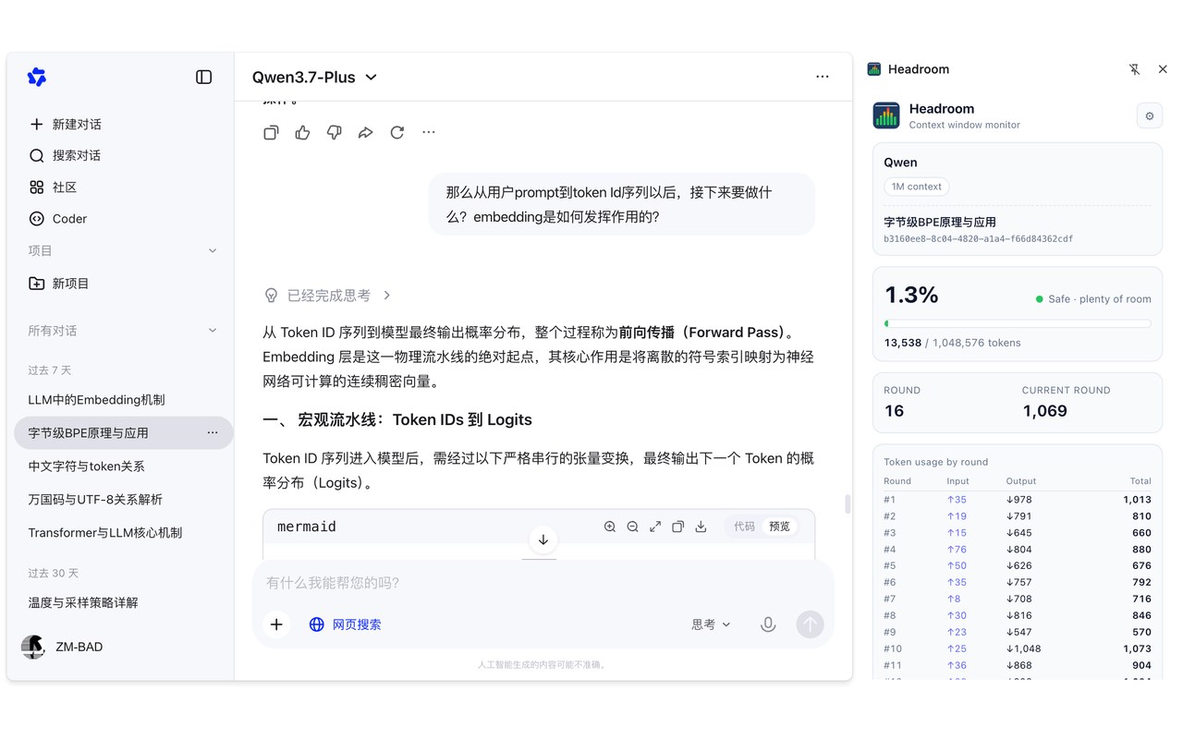Image resolution: width=1183 pixels, height=739 pixels.
Task: Click the 1.3% usage percentage
Action: 911,296
